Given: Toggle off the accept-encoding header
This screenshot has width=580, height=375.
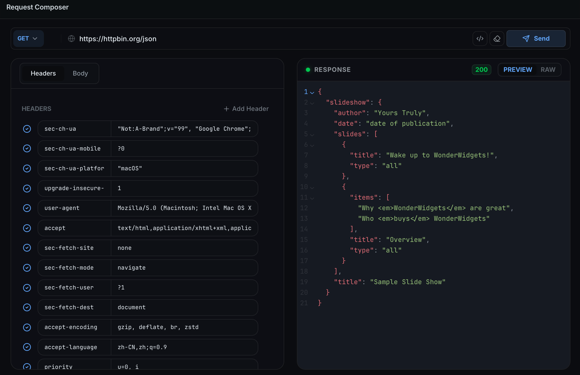Looking at the screenshot, I should [x=27, y=327].
